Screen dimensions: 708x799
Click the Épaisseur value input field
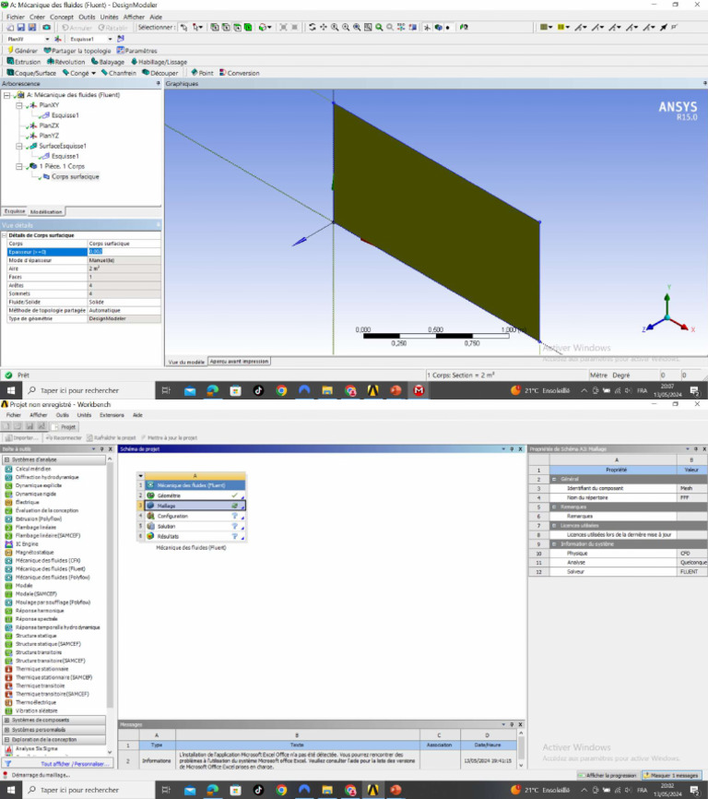122,252
